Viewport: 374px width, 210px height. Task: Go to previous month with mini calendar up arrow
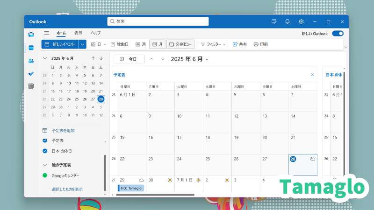93,58
